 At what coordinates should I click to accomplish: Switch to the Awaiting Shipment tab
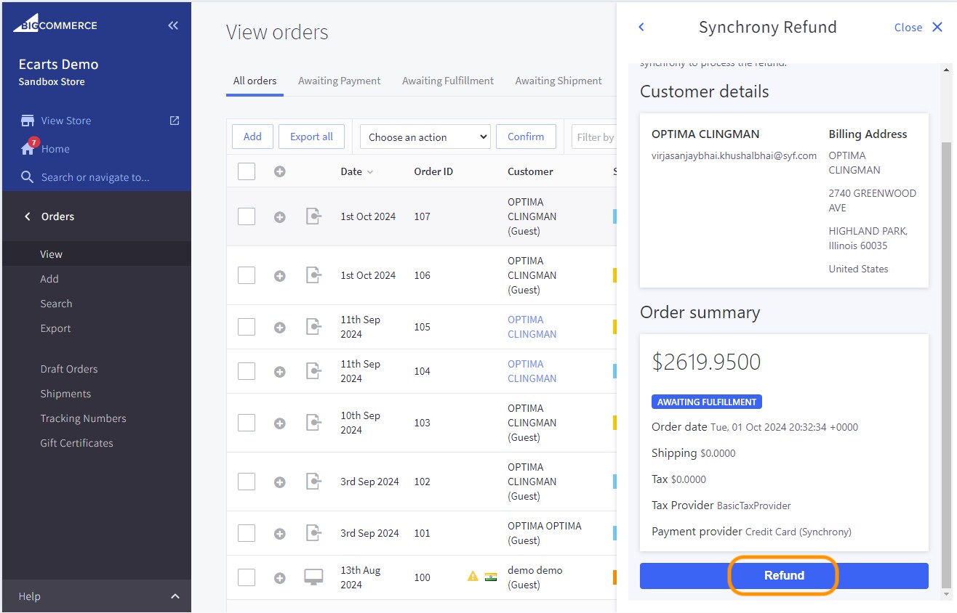coord(558,81)
